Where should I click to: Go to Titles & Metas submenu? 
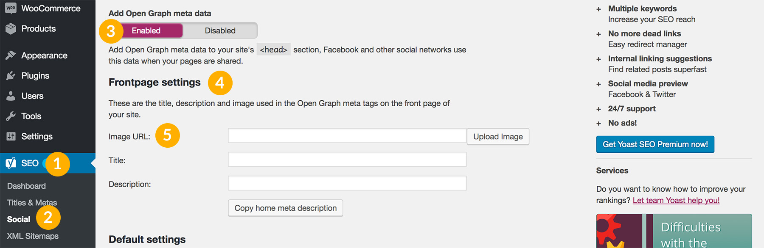(x=31, y=203)
